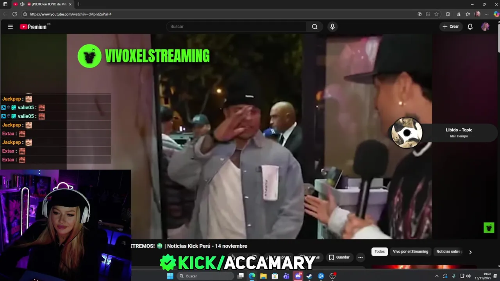Show more filter chips with arrow
500x281 pixels.
click(470, 252)
